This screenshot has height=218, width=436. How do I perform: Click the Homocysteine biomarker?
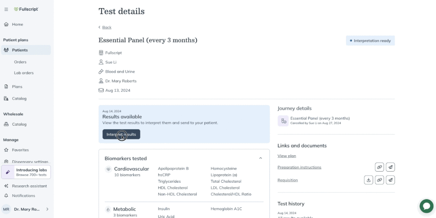pyautogui.click(x=224, y=169)
